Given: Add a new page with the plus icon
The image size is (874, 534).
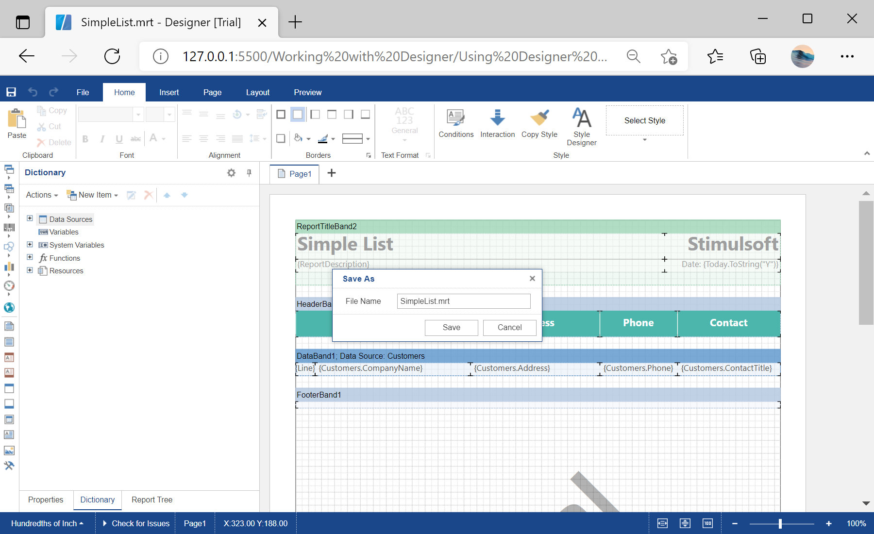Looking at the screenshot, I should 332,173.
